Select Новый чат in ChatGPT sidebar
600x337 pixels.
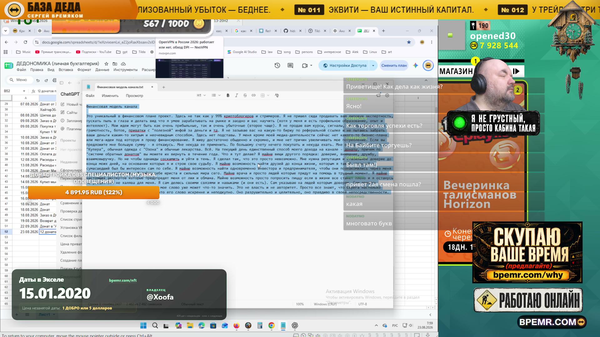tap(71, 104)
